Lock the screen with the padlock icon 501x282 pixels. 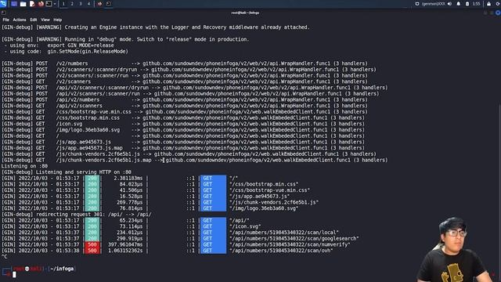coord(488,4)
